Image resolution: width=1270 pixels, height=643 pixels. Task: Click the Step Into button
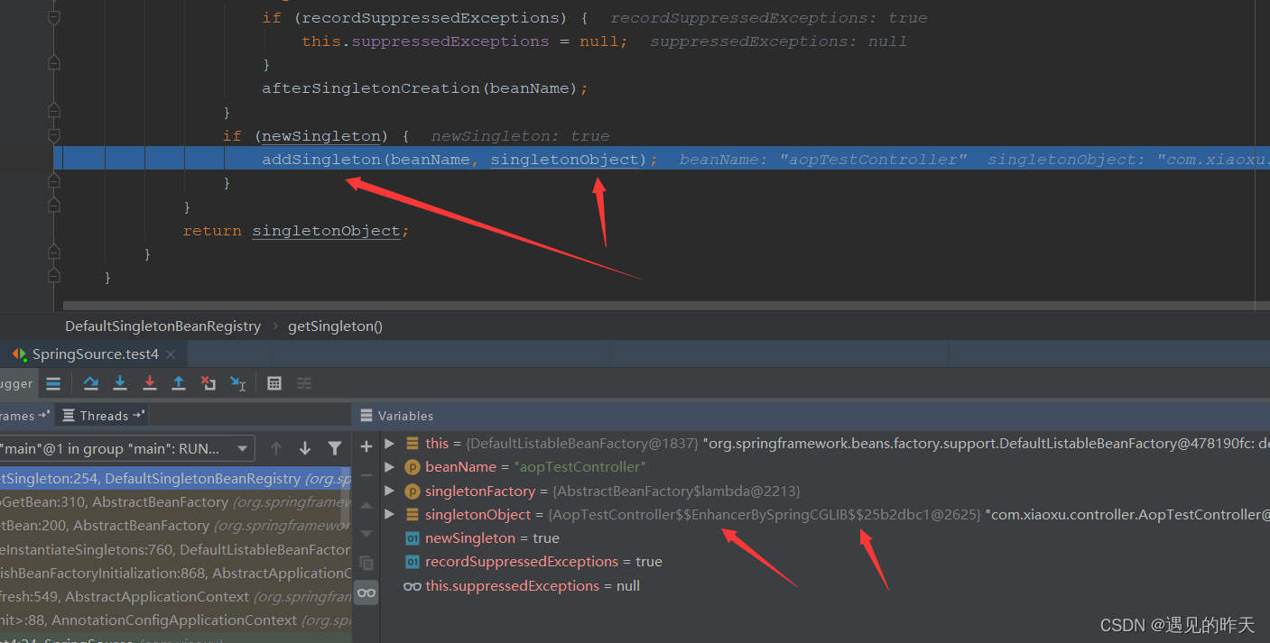120,383
